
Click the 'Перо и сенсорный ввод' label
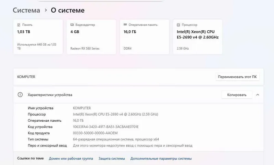click(47, 146)
